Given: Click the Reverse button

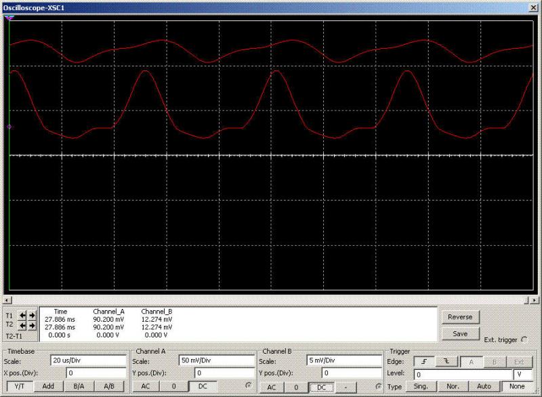Looking at the screenshot, I should [x=460, y=317].
